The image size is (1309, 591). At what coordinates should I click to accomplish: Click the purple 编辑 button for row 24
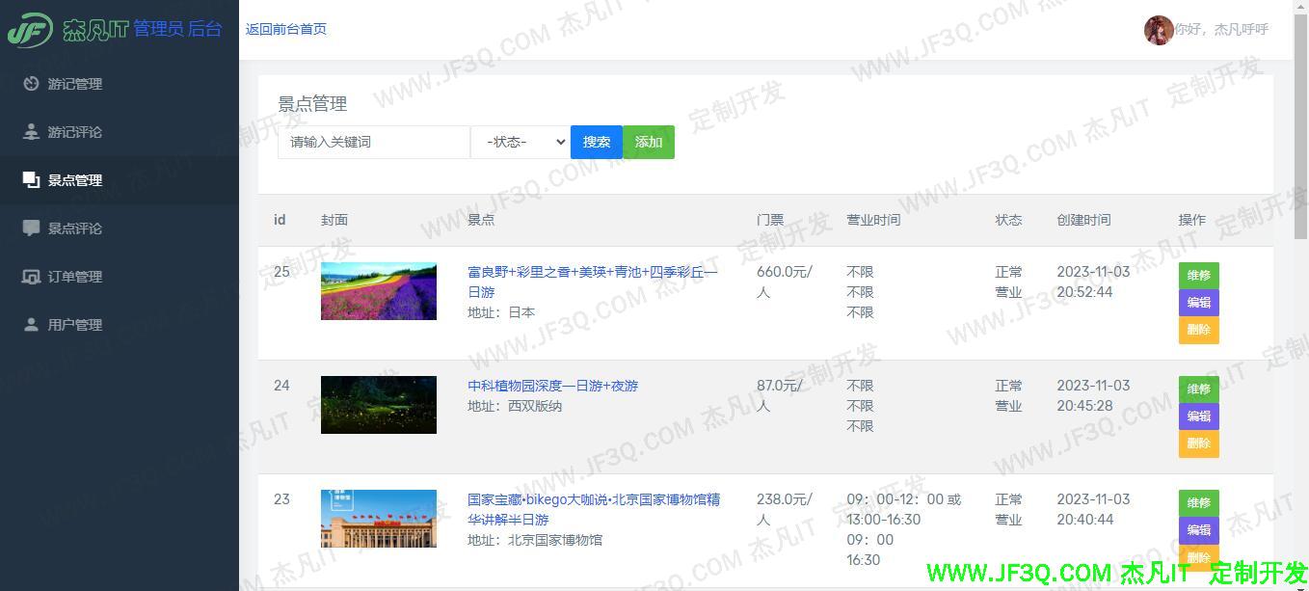point(1198,416)
